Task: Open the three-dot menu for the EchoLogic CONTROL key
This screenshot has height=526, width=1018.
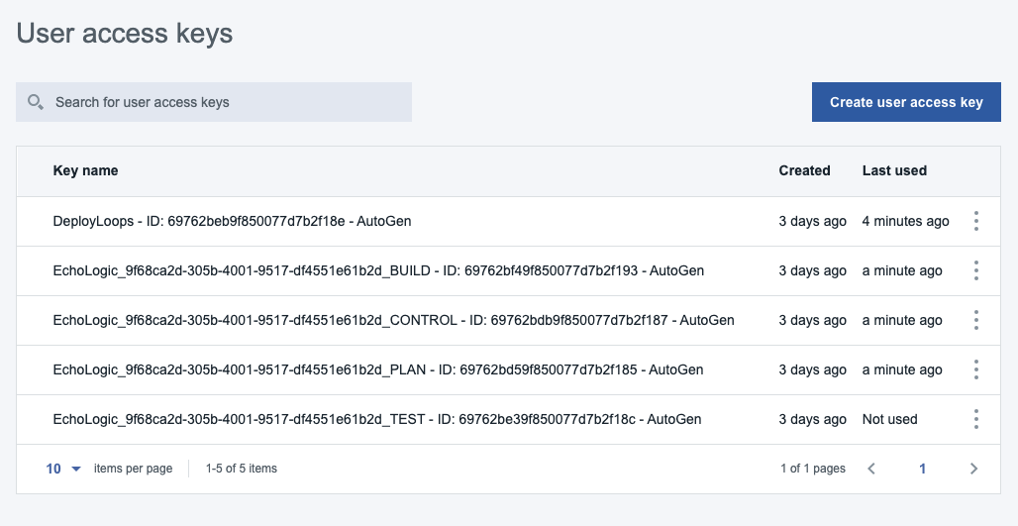Action: coord(975,320)
